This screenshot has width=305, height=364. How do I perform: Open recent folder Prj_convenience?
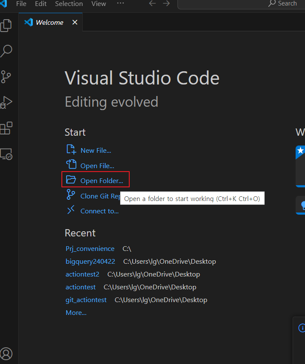90,249
